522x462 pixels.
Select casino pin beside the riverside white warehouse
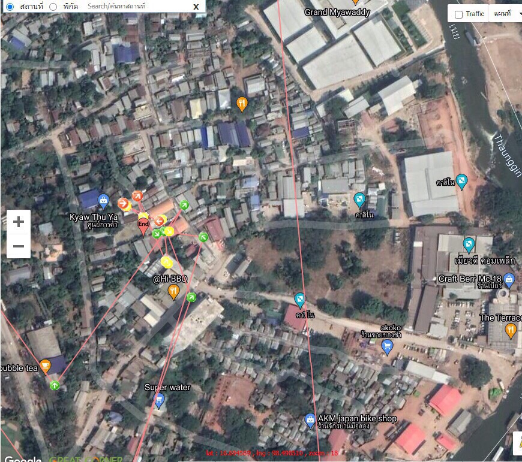(461, 182)
